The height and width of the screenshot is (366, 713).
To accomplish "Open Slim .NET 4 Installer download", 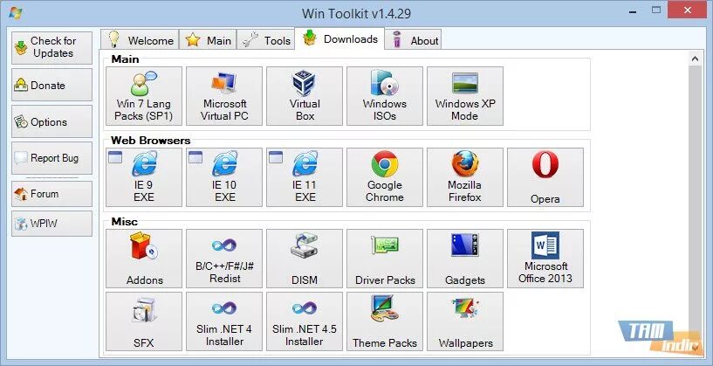I will pyautogui.click(x=224, y=321).
